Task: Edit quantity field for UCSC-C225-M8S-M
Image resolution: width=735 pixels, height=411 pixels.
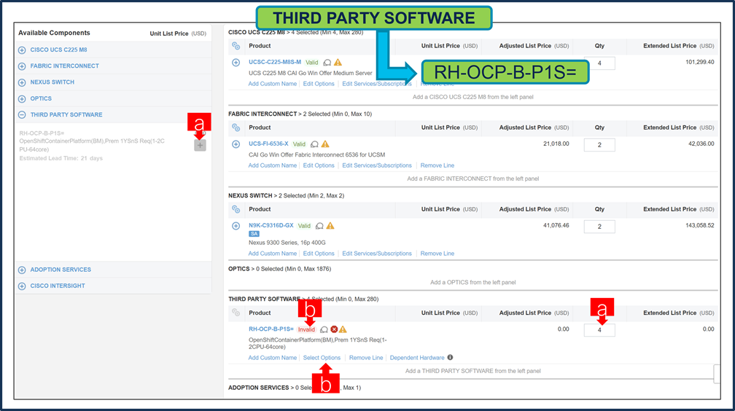Action: [599, 63]
